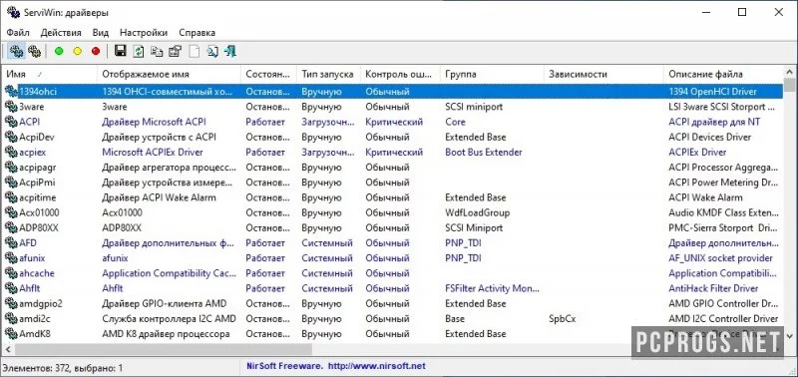Select the amdi2c driver name

(x=35, y=318)
